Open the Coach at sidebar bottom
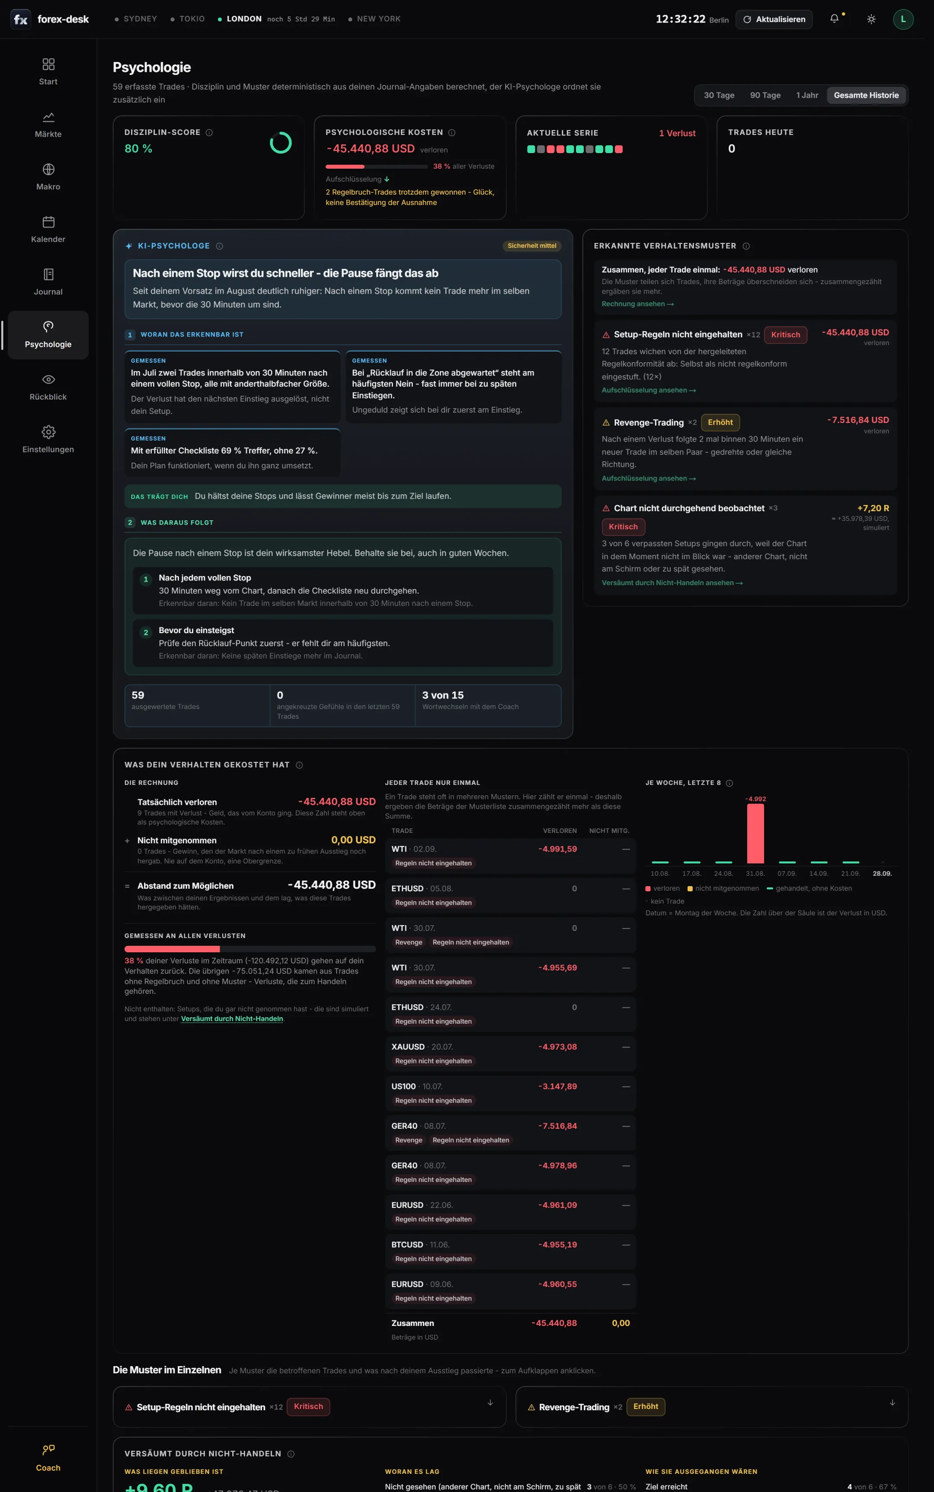This screenshot has width=934, height=1492. pos(48,1458)
